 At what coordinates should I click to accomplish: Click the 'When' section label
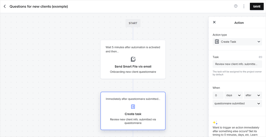coord(216,88)
